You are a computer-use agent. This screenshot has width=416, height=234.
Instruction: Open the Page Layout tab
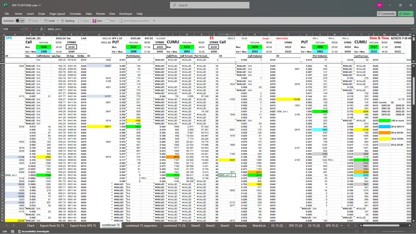pos(58,14)
